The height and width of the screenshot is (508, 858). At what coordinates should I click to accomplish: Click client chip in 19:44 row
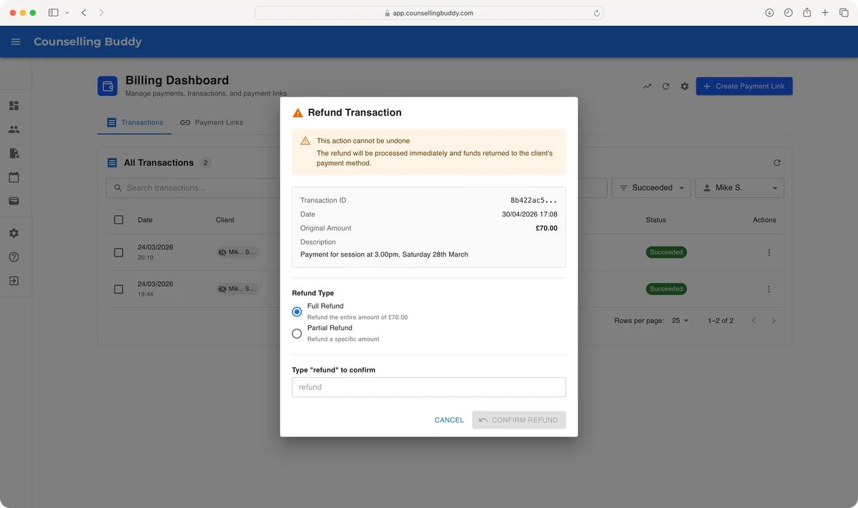pyautogui.click(x=237, y=289)
